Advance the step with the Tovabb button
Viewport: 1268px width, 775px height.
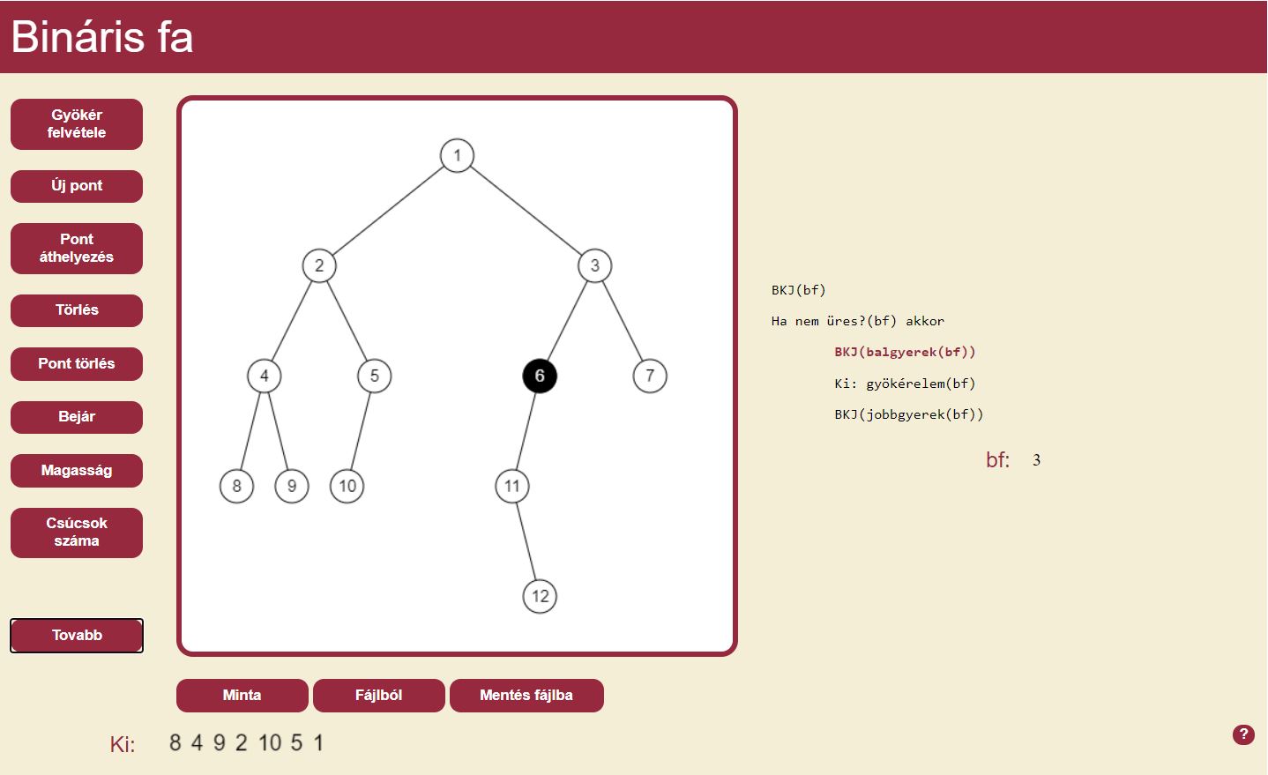(77, 636)
